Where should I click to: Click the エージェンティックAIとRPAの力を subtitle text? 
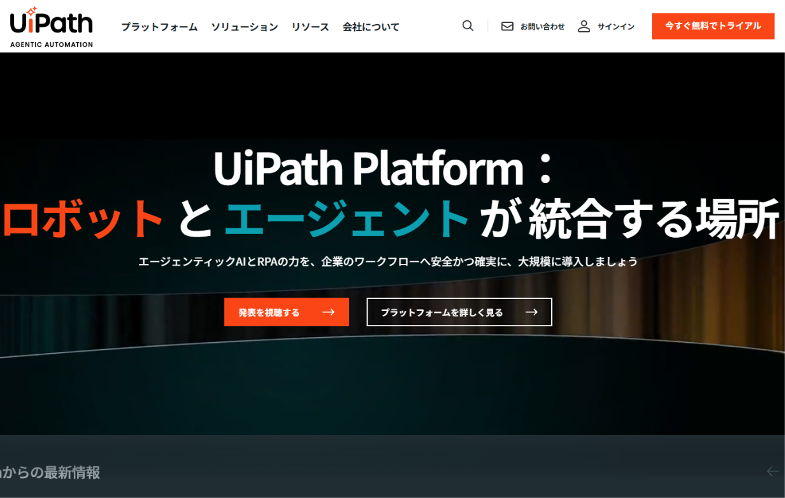pos(388,261)
